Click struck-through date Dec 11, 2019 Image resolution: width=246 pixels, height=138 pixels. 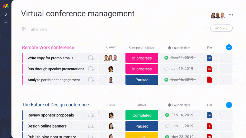pos(183,58)
